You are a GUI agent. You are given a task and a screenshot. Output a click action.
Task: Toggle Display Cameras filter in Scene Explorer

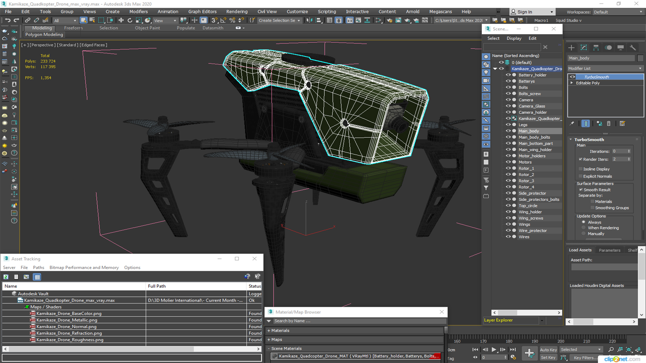click(x=486, y=81)
